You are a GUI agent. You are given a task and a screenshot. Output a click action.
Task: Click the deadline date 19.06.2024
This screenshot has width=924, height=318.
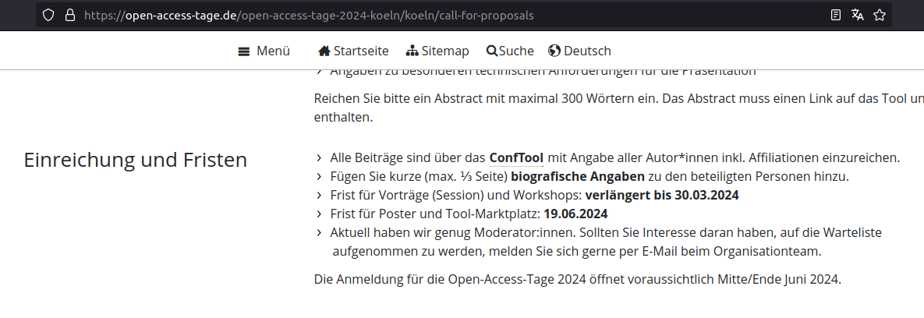click(575, 214)
